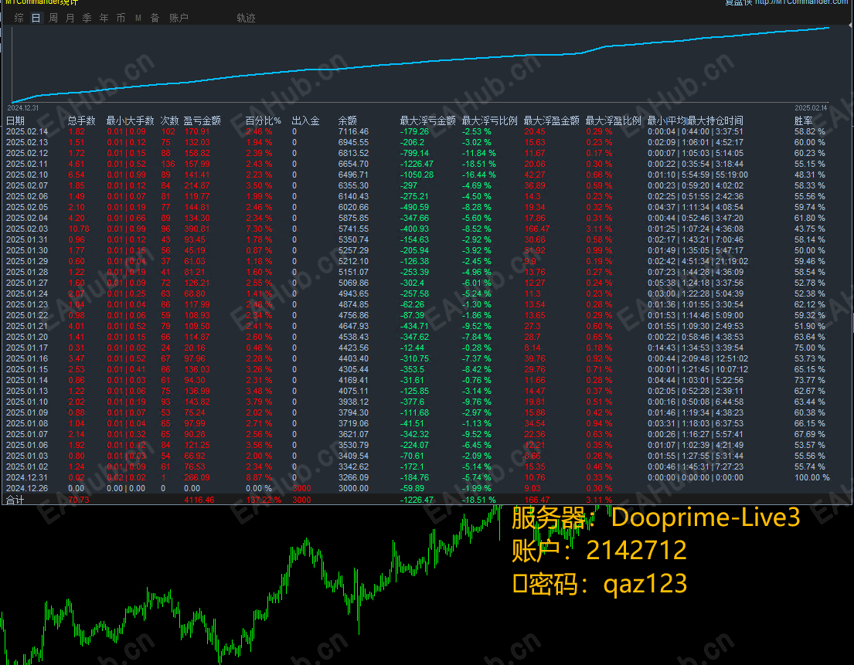Click the 最大浮亏比例 column header
Viewport: 854px width, 665px height.
[490, 120]
